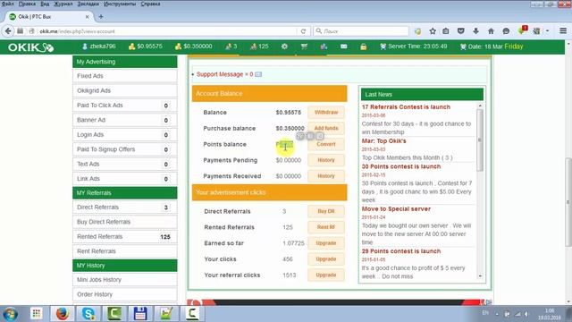
Task: Open the Журнал menu
Action: click(63, 4)
